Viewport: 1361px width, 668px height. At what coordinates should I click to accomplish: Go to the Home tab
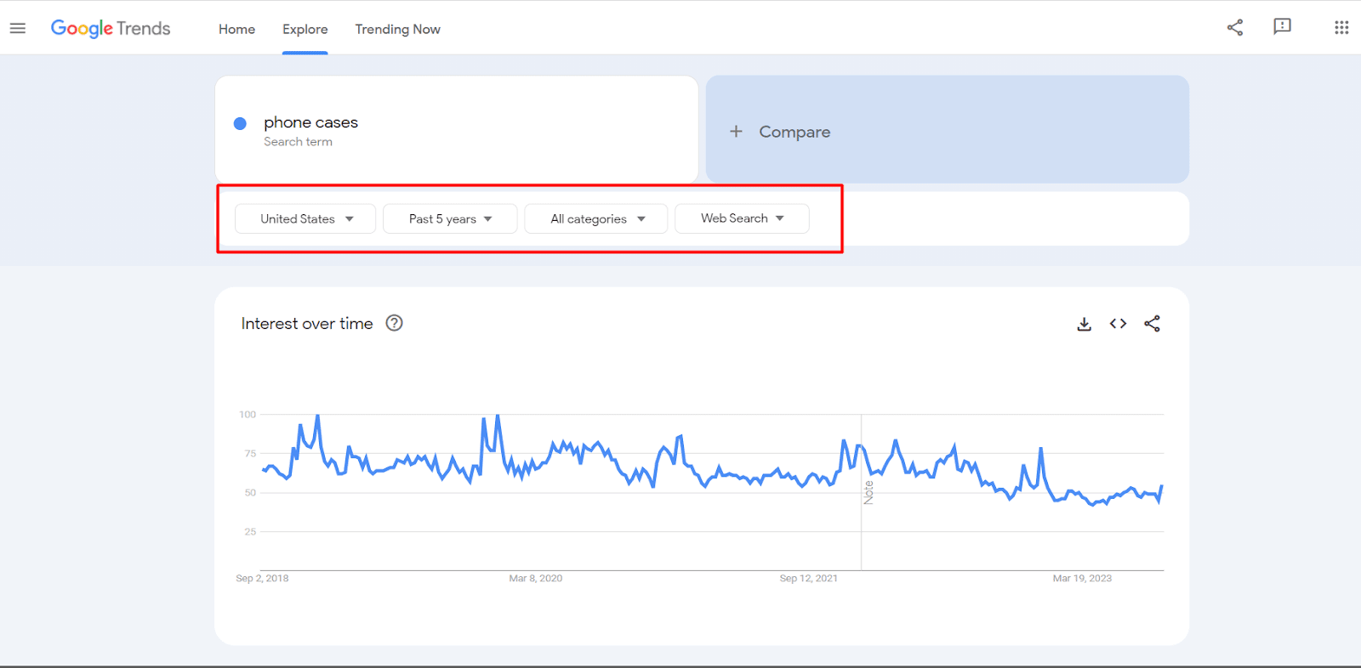pyautogui.click(x=236, y=29)
